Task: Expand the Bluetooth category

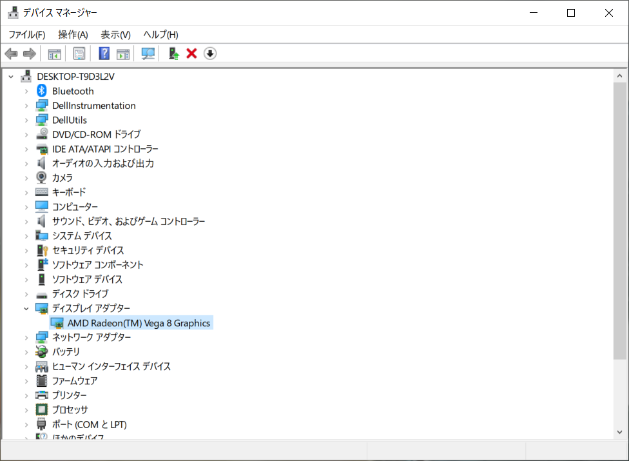Action: 26,91
